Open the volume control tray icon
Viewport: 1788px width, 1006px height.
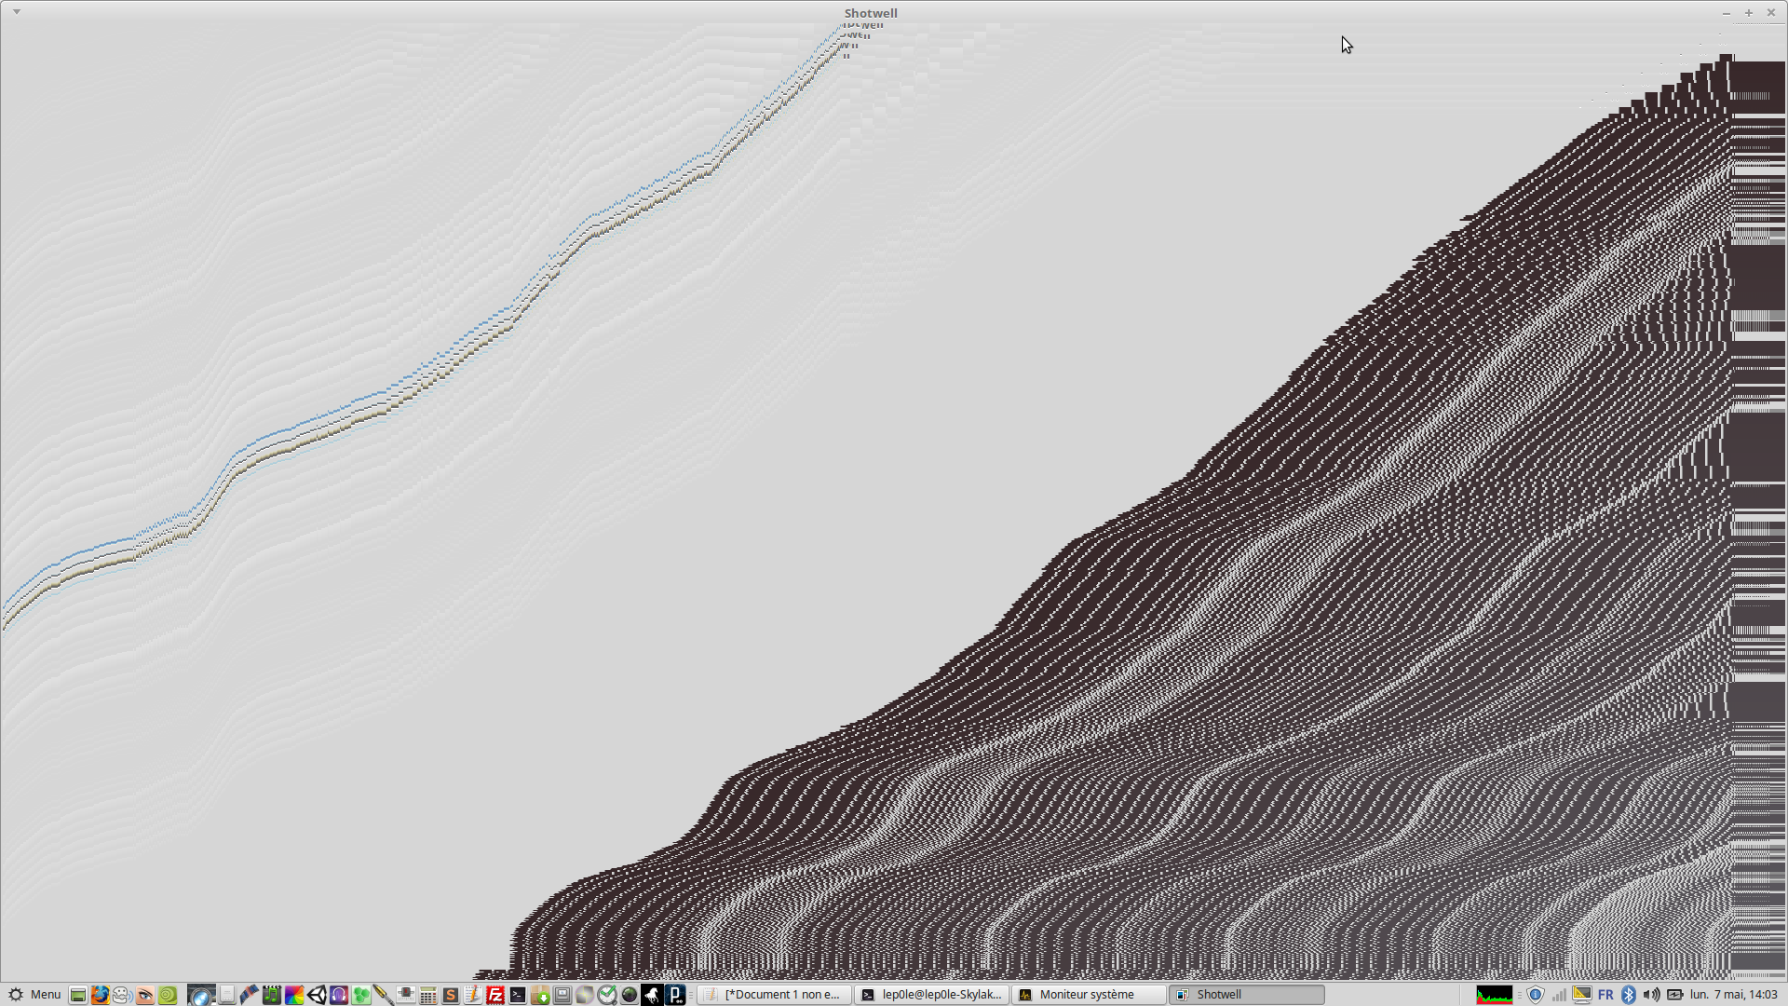[1651, 995]
